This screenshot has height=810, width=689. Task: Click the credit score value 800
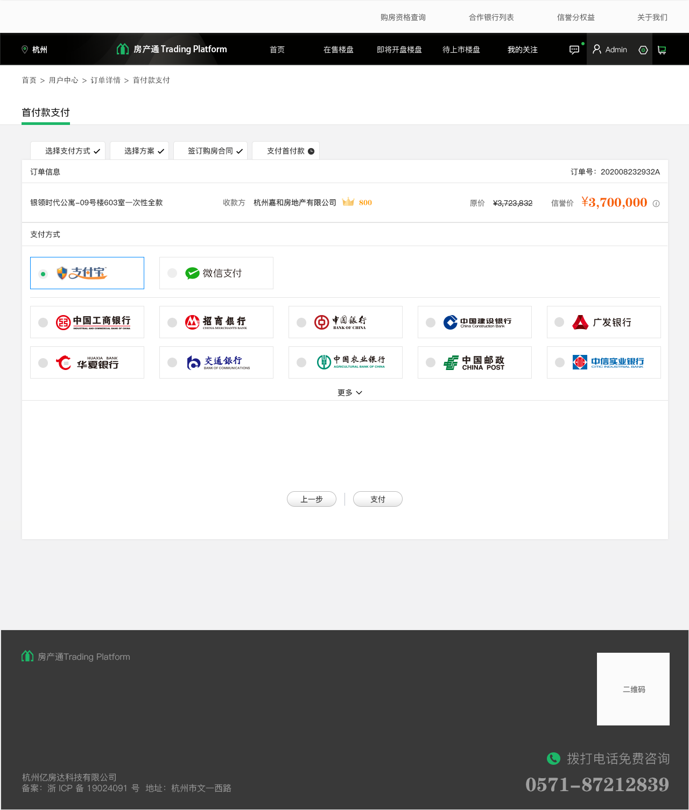[x=365, y=202]
